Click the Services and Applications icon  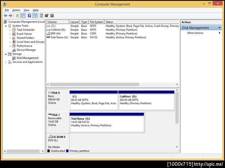10,62
